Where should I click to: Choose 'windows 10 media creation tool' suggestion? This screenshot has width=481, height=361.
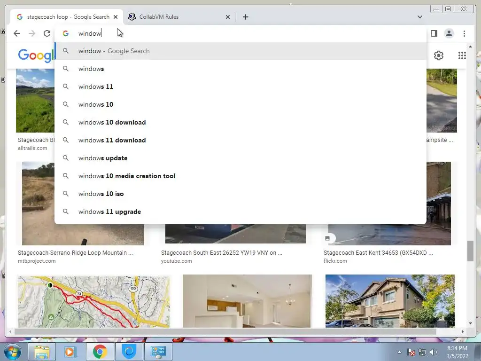tap(240, 176)
